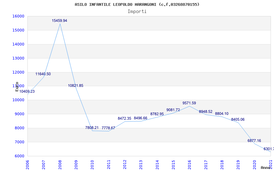274x171 pixels.
Task: Select the 8804.10 data label
Action: [x=222, y=114]
